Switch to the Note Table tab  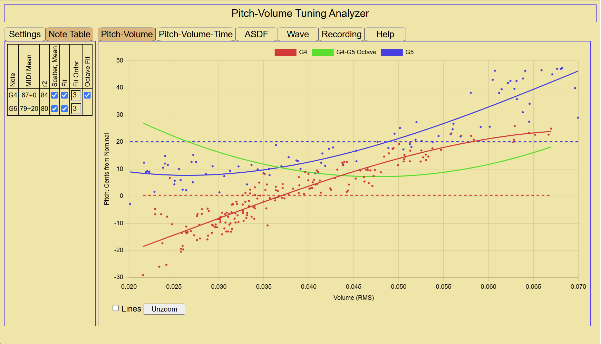69,34
